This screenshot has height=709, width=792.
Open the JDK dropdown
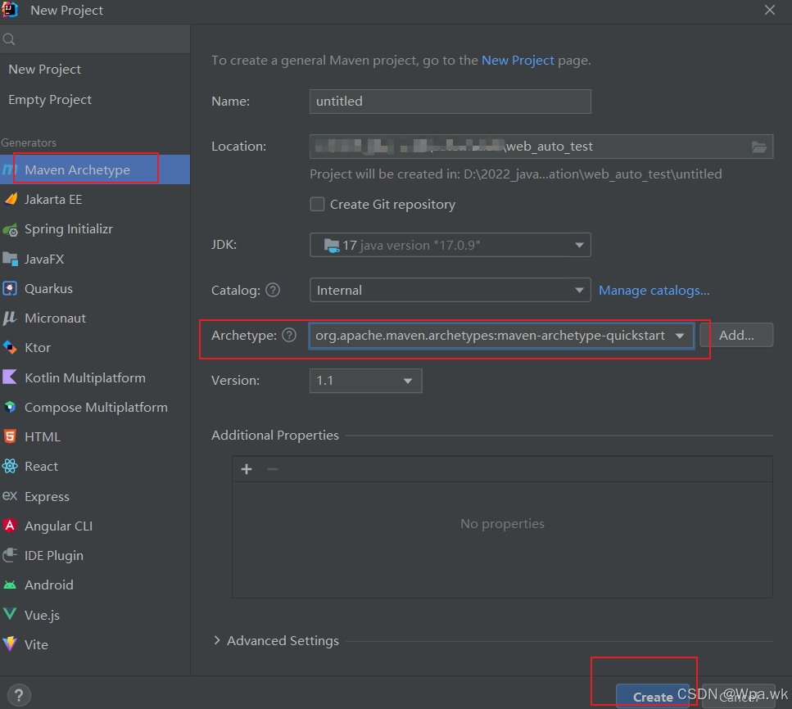tap(450, 245)
